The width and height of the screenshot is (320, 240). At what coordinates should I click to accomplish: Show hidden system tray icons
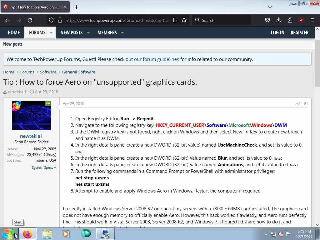(x=266, y=234)
